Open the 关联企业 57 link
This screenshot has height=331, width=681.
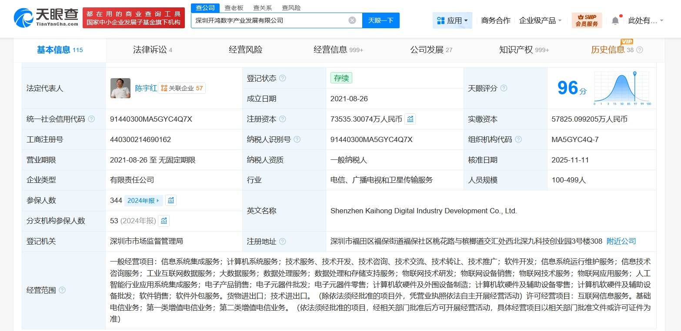tap(182, 88)
